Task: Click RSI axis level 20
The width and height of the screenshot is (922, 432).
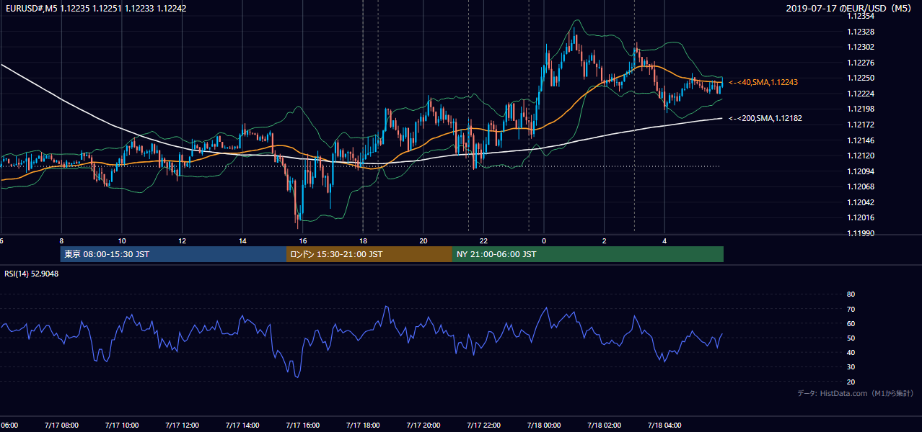Action: click(851, 382)
